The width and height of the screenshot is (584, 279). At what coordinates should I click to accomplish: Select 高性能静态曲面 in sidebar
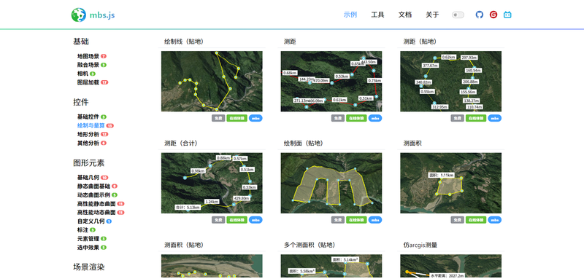(x=96, y=203)
